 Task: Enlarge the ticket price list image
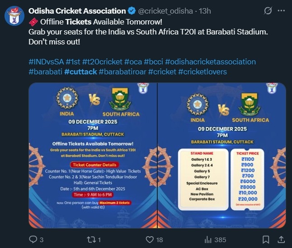coord(221,155)
